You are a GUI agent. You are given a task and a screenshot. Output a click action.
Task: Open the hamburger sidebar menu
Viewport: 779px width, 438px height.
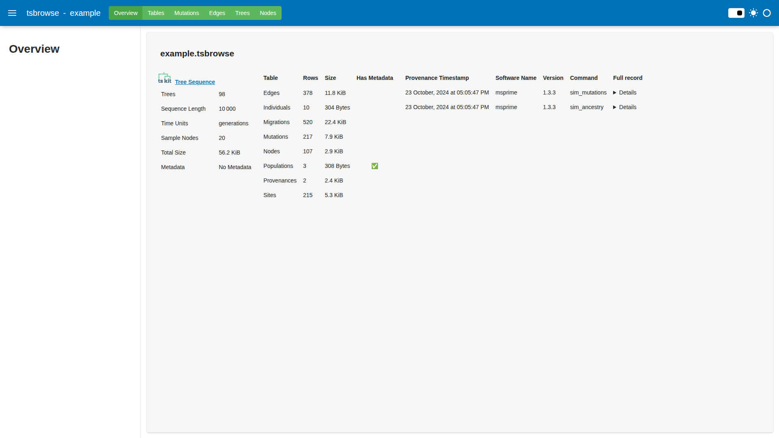coord(12,13)
